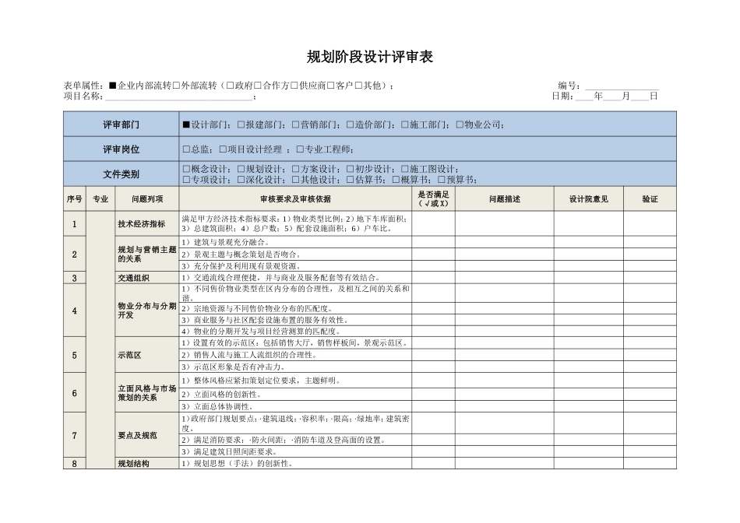Check the 概念设计 file type box
This screenshot has width=740, height=523.
click(186, 169)
